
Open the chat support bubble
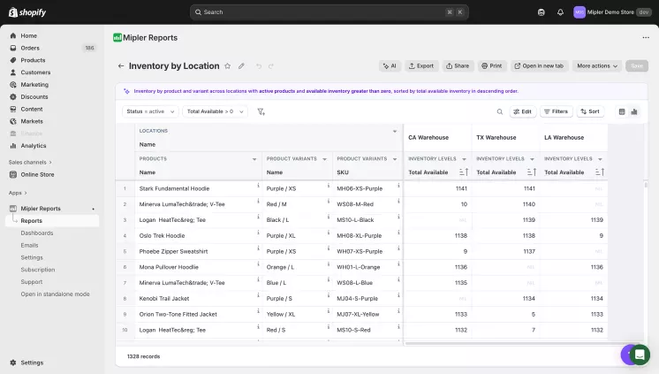pyautogui.click(x=640, y=355)
